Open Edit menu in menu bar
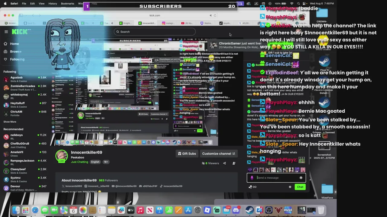387x217 pixels. point(32,4)
